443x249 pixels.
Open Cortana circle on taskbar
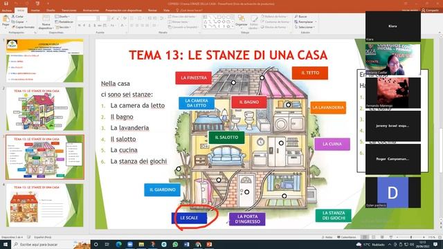point(96,244)
